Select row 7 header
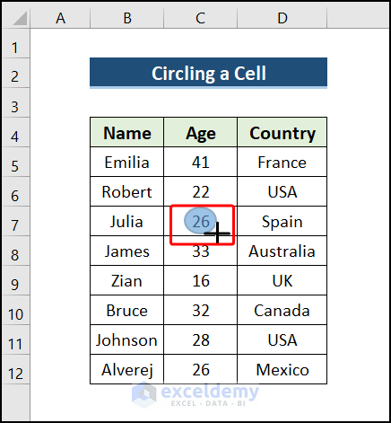This screenshot has width=391, height=423. click(x=15, y=221)
